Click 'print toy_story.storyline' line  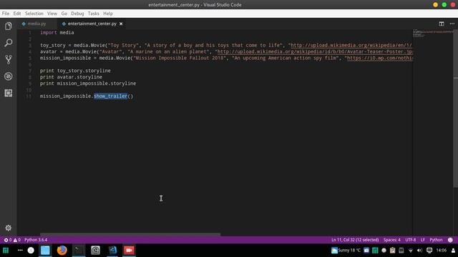coord(75,71)
